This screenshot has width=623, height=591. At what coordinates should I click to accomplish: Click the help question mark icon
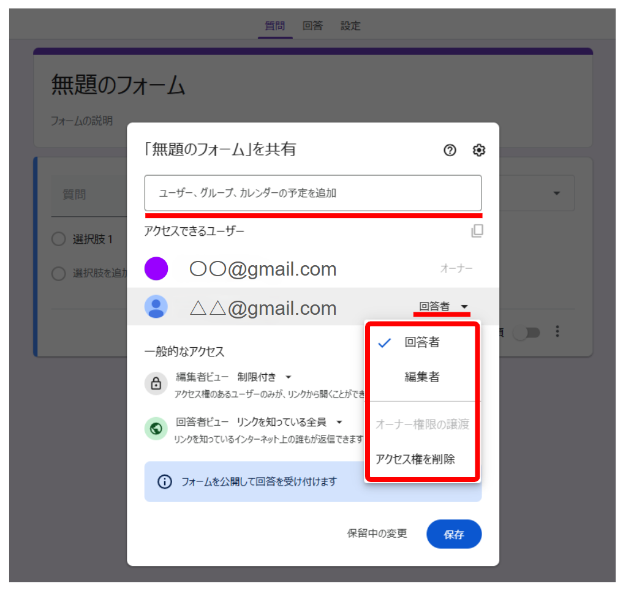click(x=450, y=151)
